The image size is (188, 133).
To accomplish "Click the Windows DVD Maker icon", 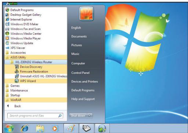I will 7,24.
